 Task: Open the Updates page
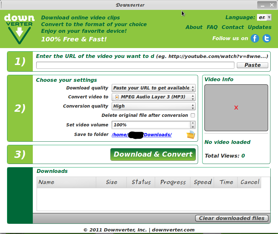260,27
